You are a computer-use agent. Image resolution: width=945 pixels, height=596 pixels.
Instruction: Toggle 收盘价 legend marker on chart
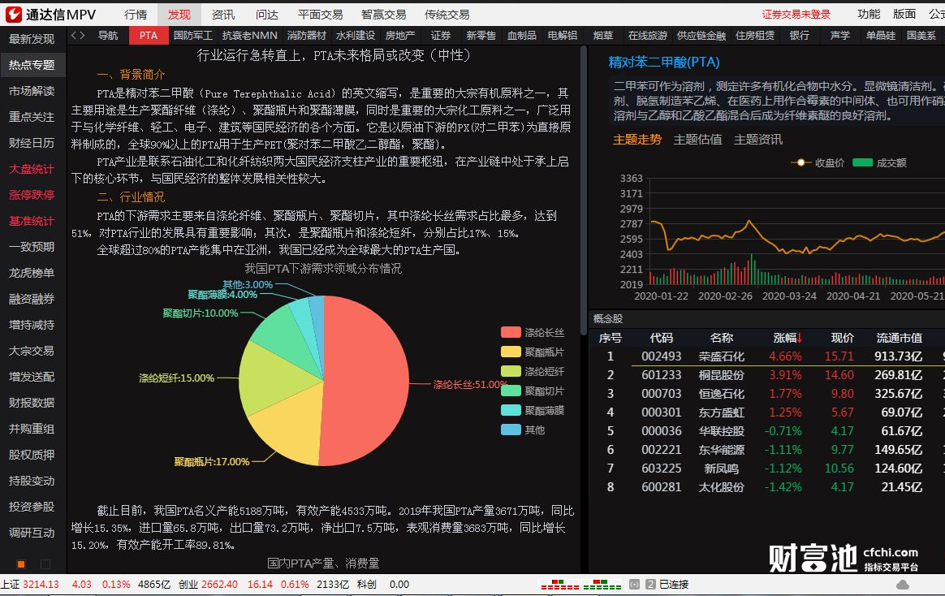[800, 162]
